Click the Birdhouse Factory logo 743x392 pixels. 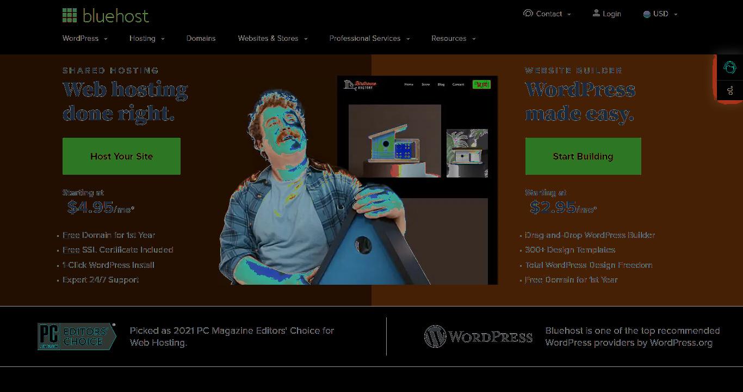[360, 84]
